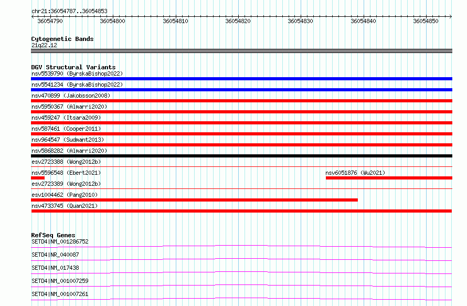The image size is (467, 306).
Task: Click nsv459247 (Itsara2009) variant label
Action: click(66, 118)
